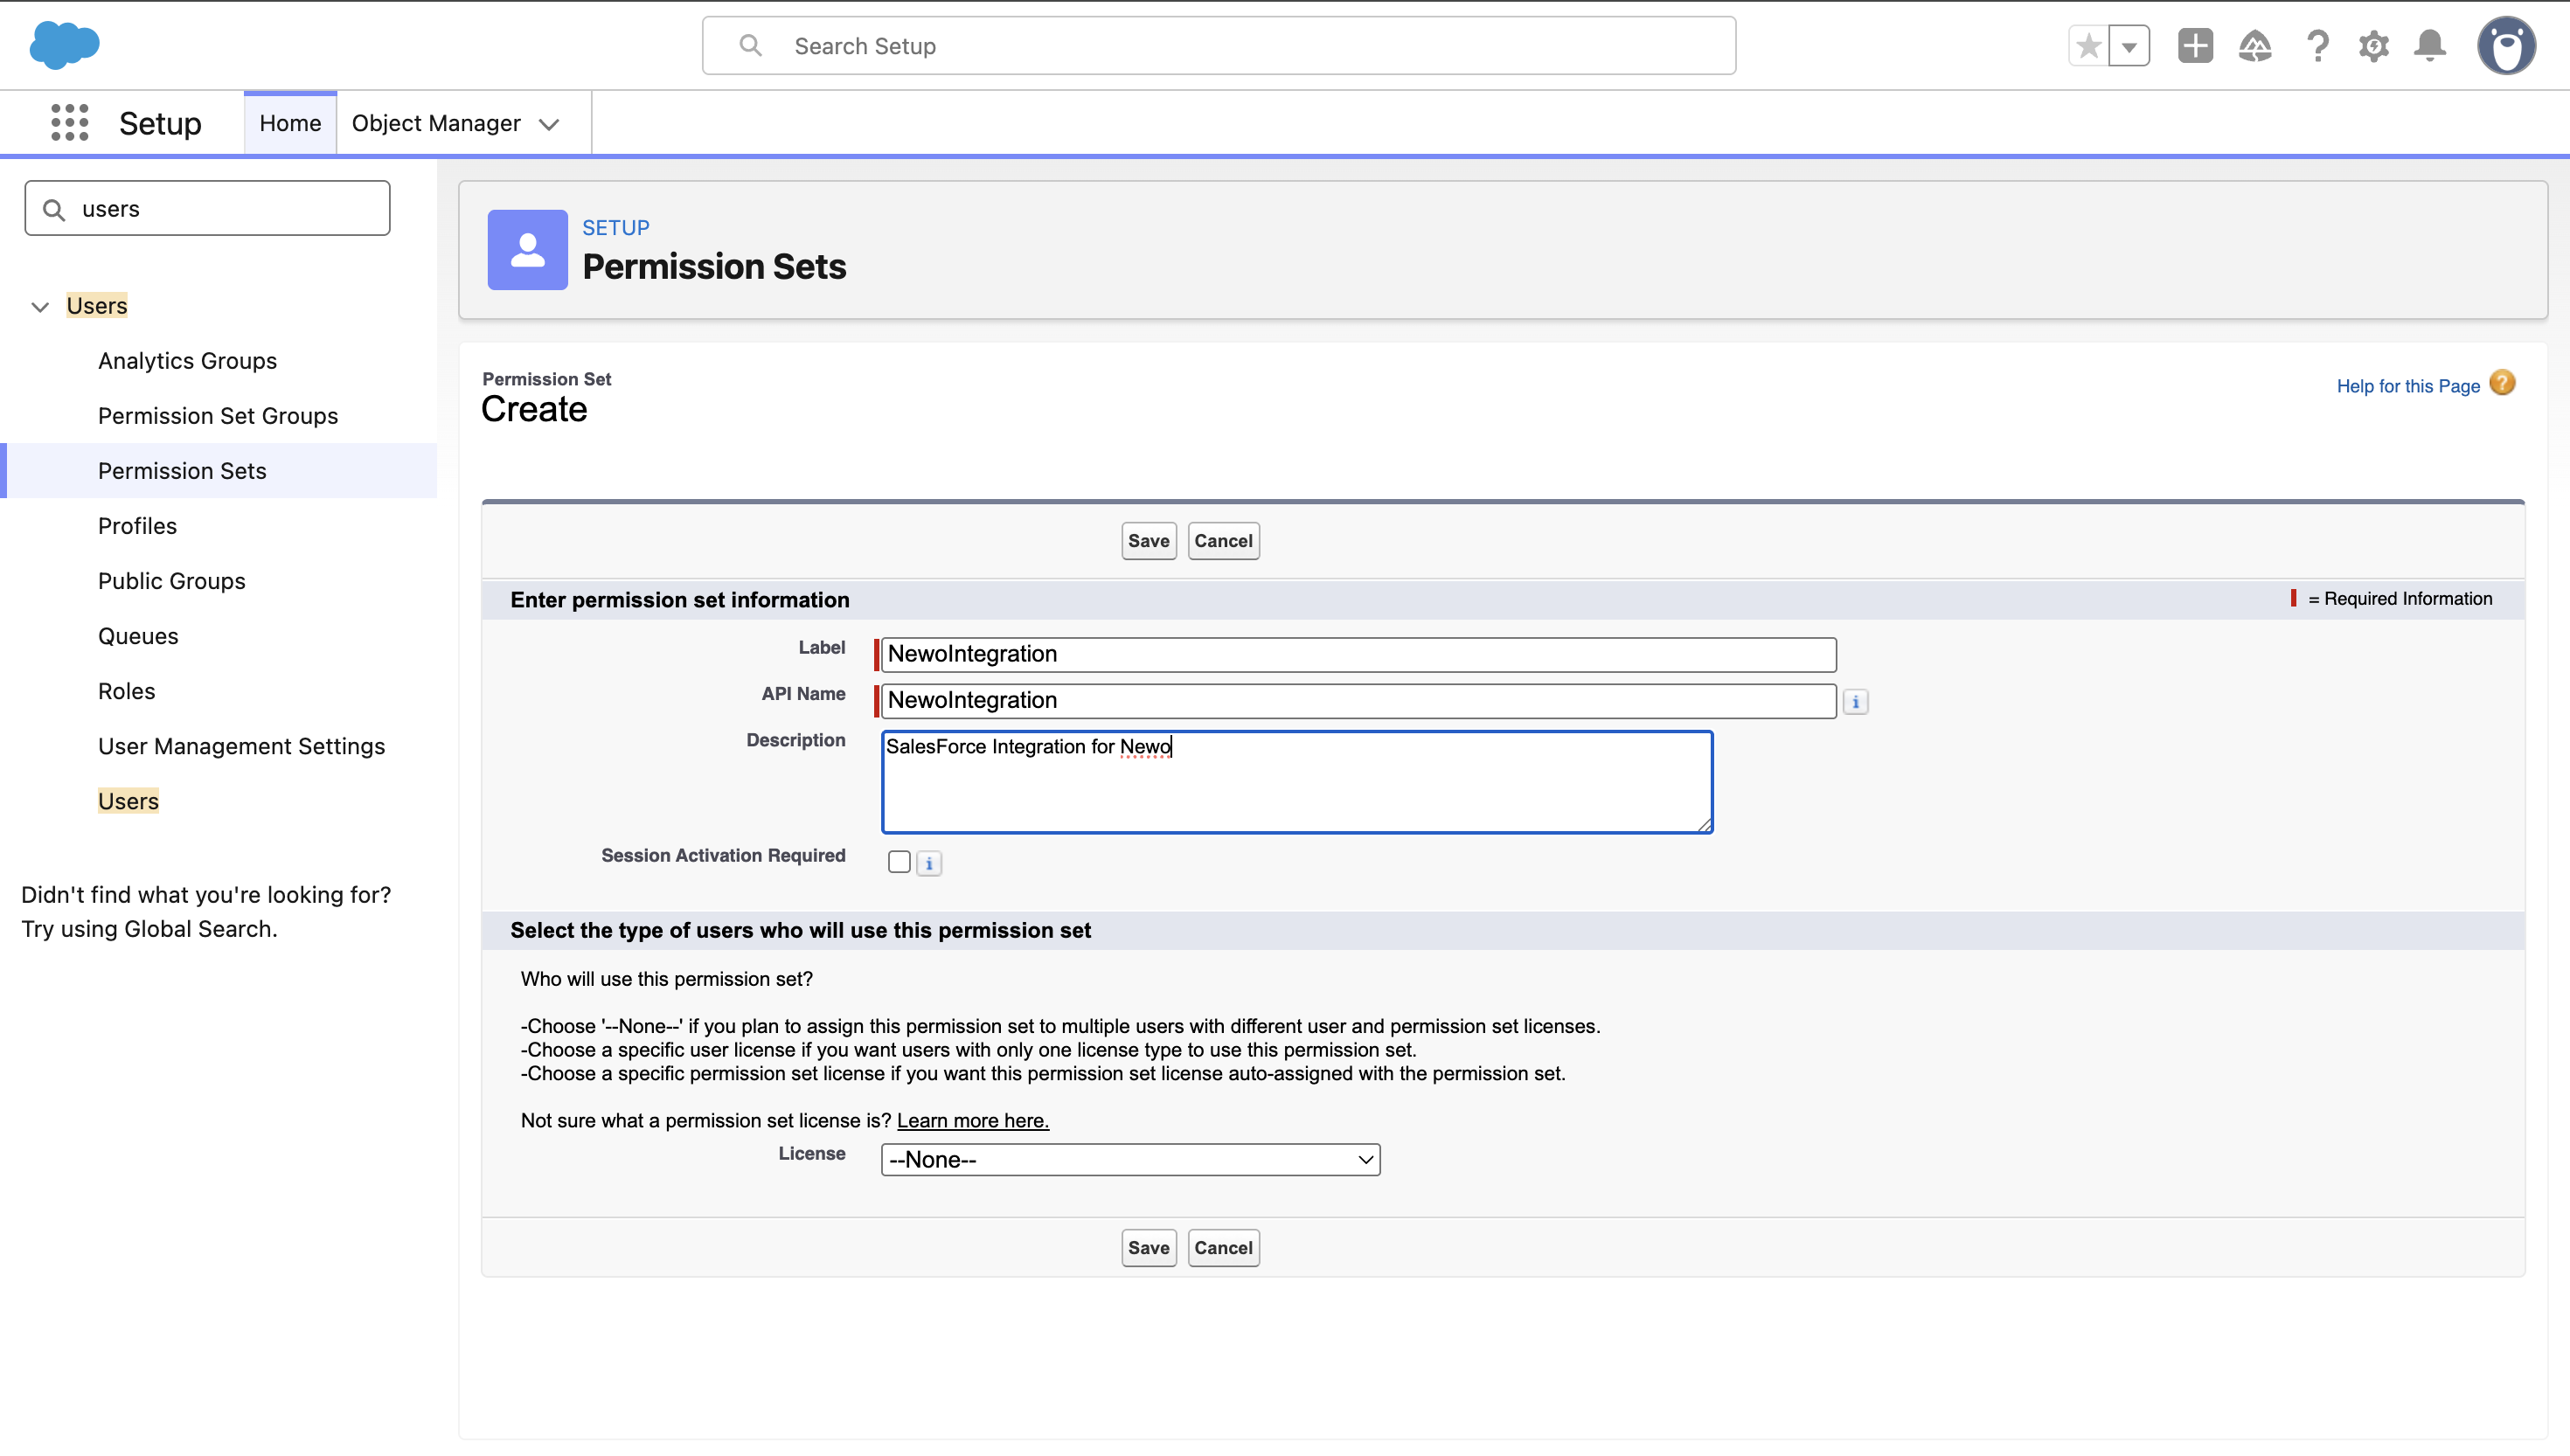2570x1456 pixels.
Task: Switch to the Home tab
Action: tap(290, 123)
